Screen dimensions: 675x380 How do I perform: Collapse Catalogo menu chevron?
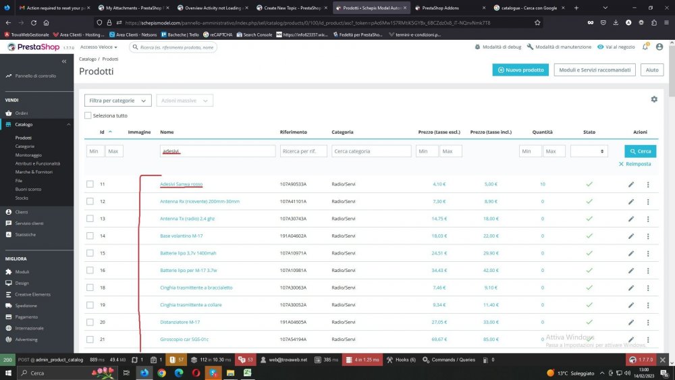[68, 124]
